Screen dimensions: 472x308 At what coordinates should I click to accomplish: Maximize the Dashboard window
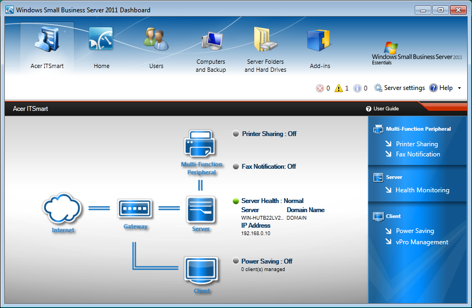440,10
